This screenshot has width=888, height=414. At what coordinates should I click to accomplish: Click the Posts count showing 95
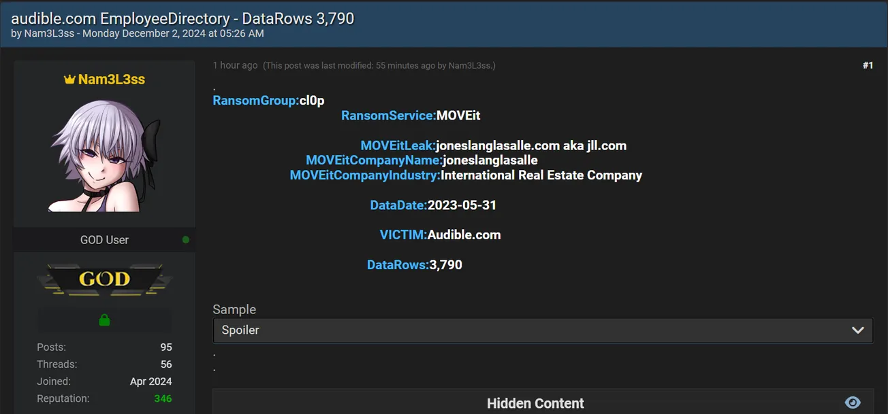165,347
